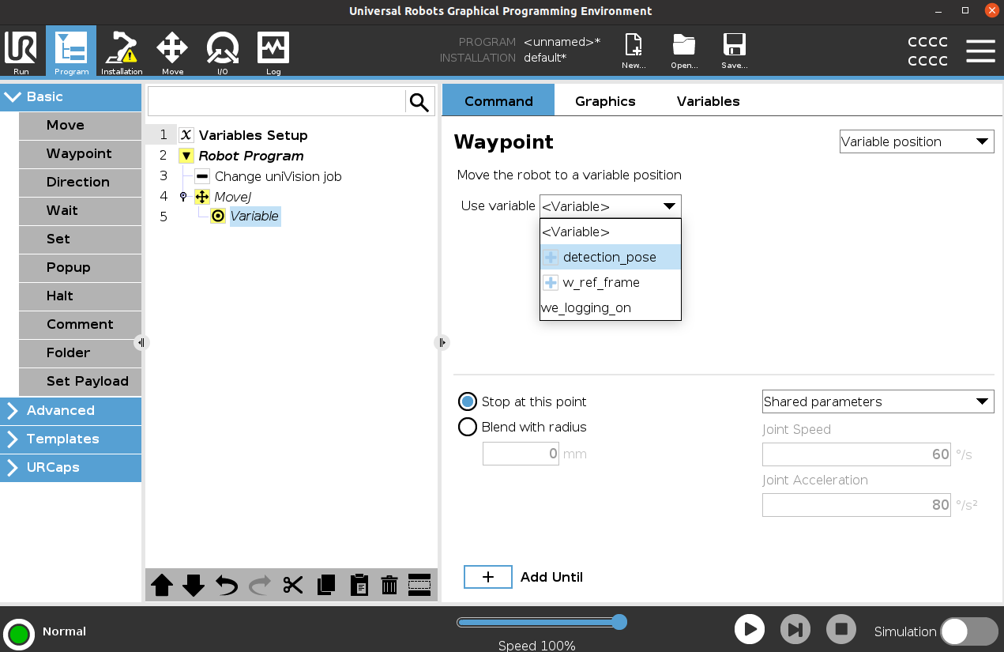Image resolution: width=1004 pixels, height=652 pixels.
Task: Select Blend with radius option
Action: 468,427
